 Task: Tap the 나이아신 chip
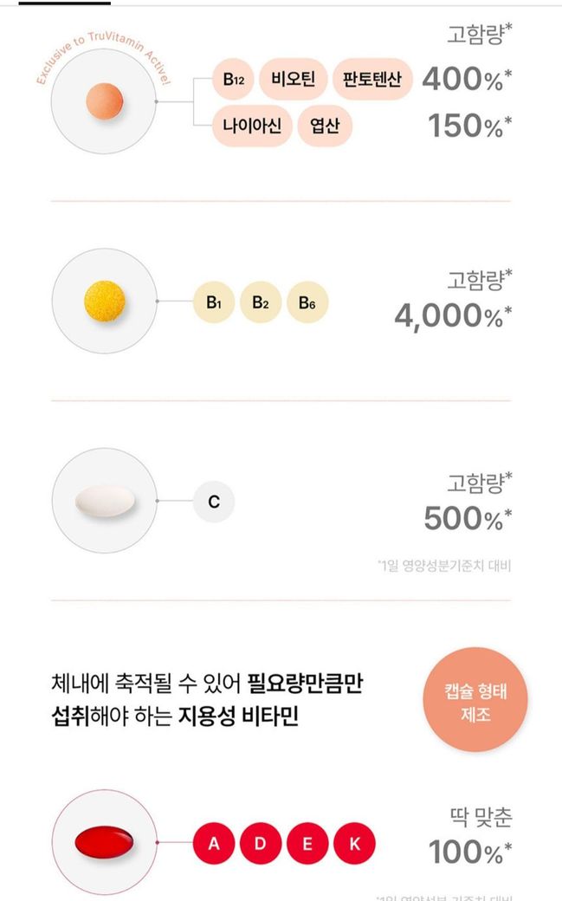[x=251, y=127]
